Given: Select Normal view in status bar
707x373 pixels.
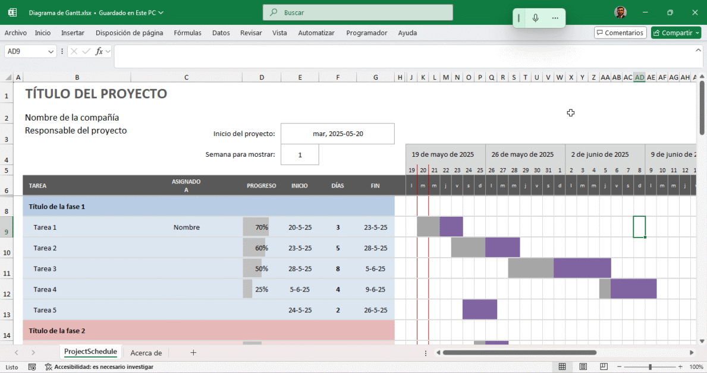Looking at the screenshot, I should [x=563, y=367].
